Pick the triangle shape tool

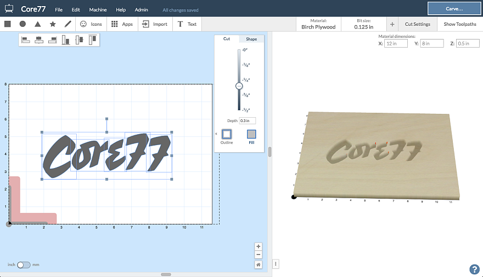pos(37,24)
